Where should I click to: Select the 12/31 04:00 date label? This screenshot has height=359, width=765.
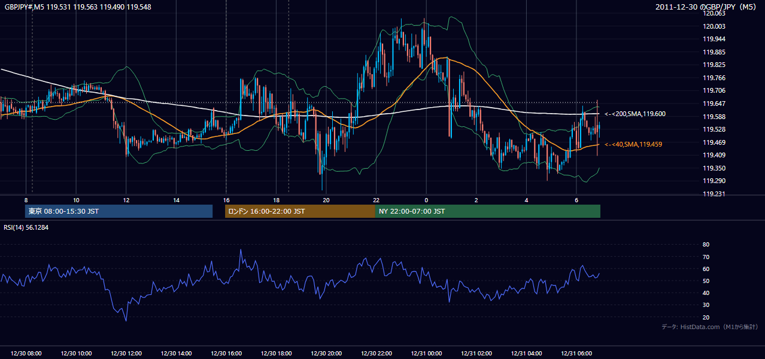tap(526, 354)
